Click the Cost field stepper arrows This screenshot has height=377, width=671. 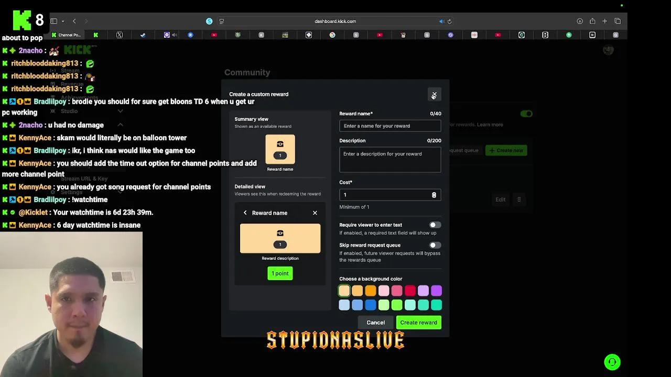tap(434, 195)
